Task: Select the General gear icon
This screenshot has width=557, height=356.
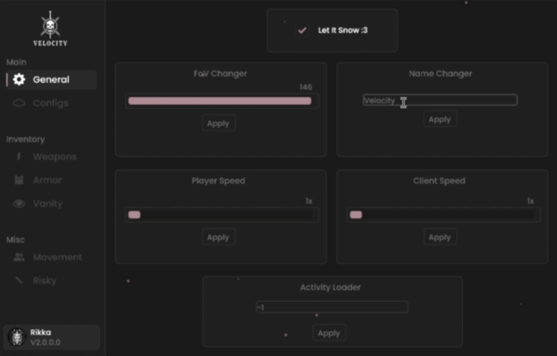Action: 19,79
